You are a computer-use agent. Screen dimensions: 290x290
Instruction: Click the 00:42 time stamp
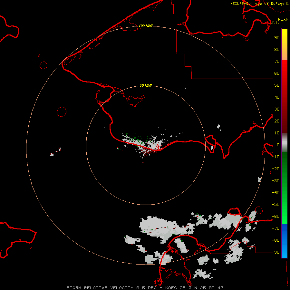point(216,288)
